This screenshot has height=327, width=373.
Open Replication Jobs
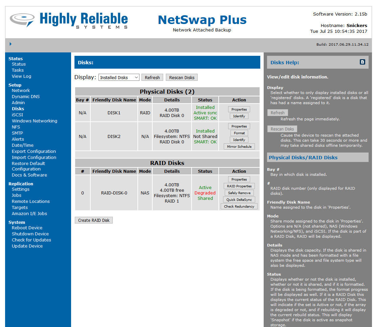point(17,195)
